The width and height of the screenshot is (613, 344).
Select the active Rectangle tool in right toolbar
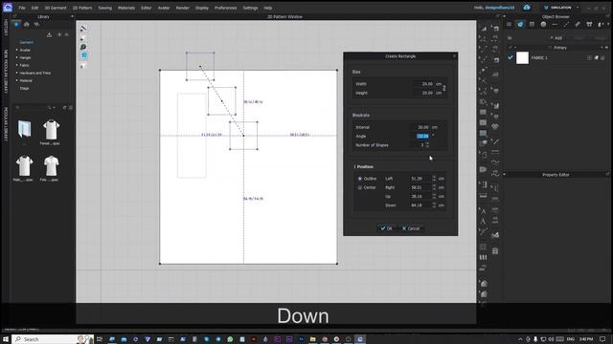pos(483,133)
